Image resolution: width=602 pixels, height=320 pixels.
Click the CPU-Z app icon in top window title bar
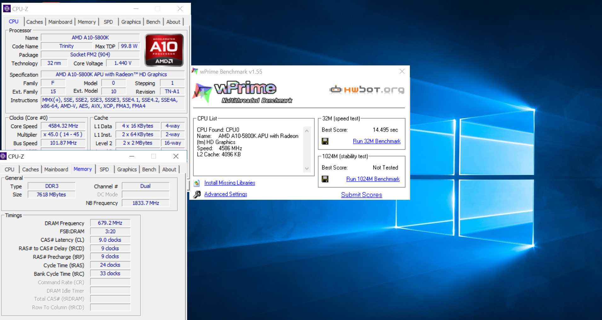pos(7,8)
